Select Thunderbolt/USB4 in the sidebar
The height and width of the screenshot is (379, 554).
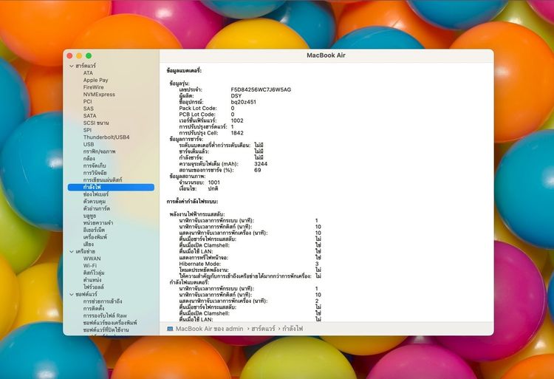click(x=106, y=137)
